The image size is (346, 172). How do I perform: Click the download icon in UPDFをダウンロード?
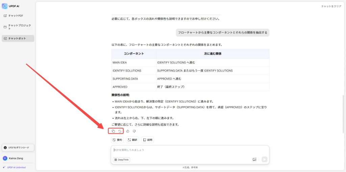tap(5, 148)
